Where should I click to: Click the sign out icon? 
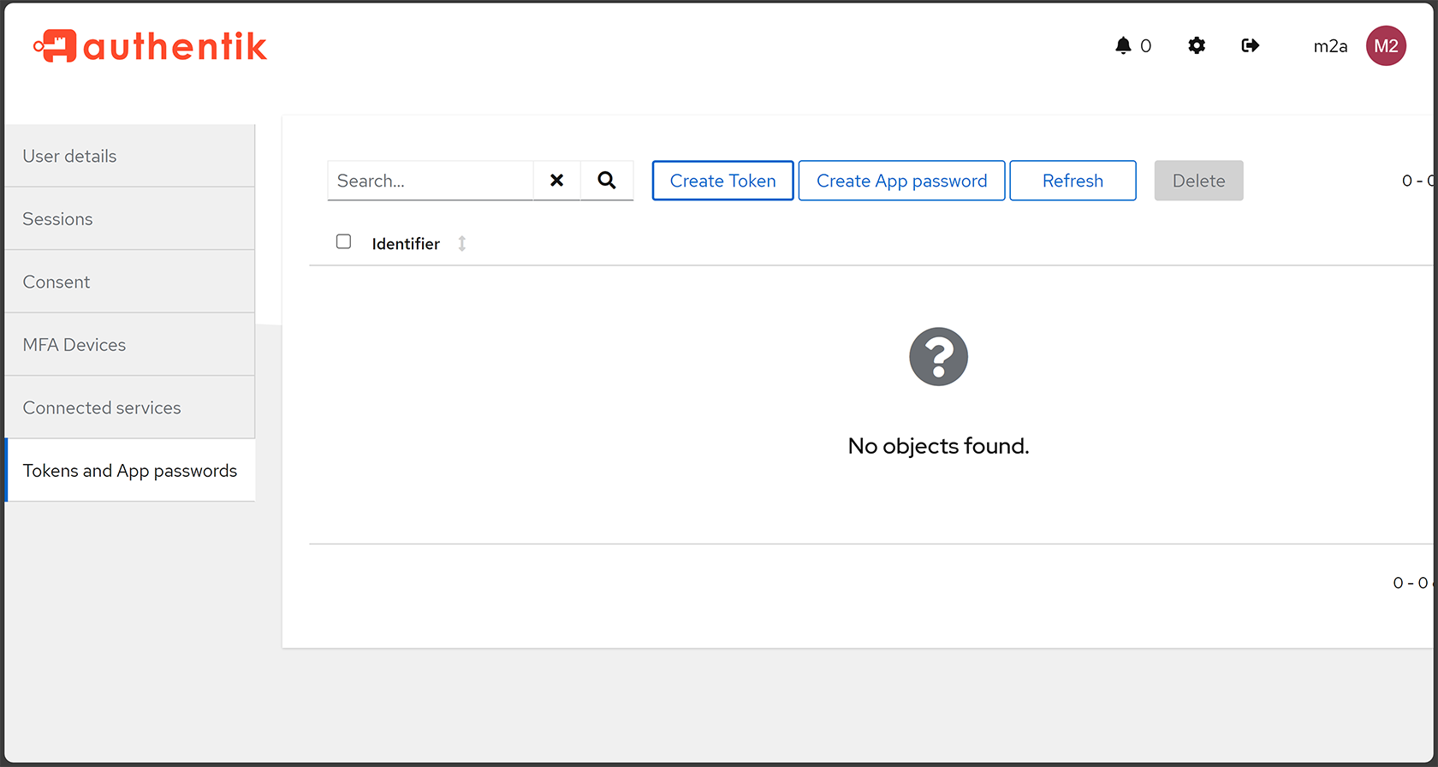pos(1250,46)
